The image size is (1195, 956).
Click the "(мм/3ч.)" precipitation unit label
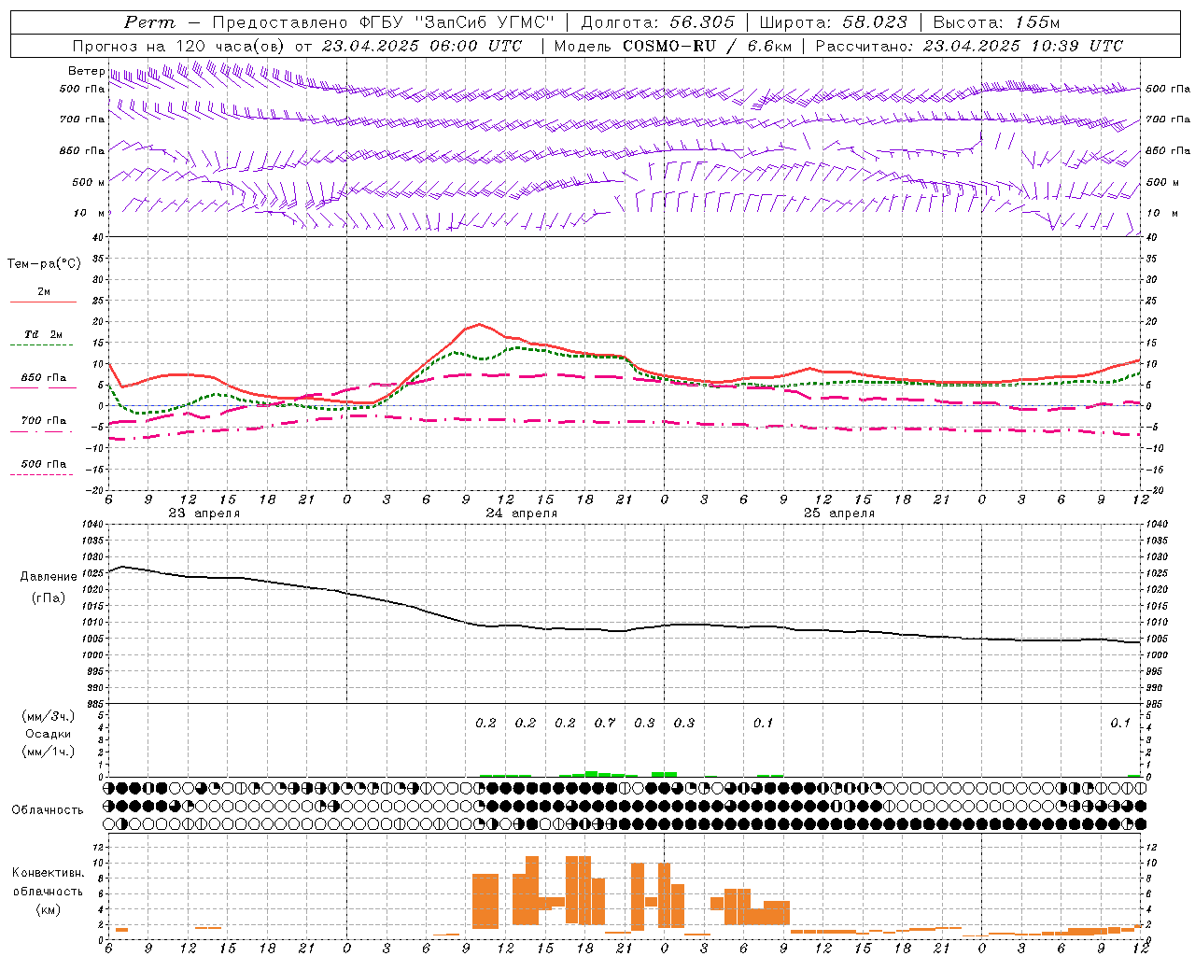pos(49,716)
